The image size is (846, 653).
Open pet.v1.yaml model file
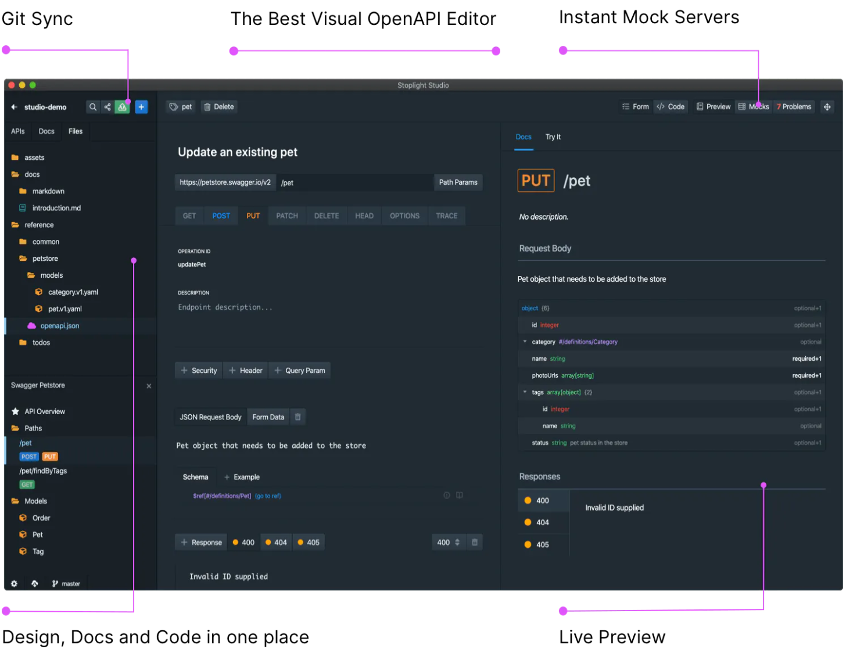pos(80,309)
